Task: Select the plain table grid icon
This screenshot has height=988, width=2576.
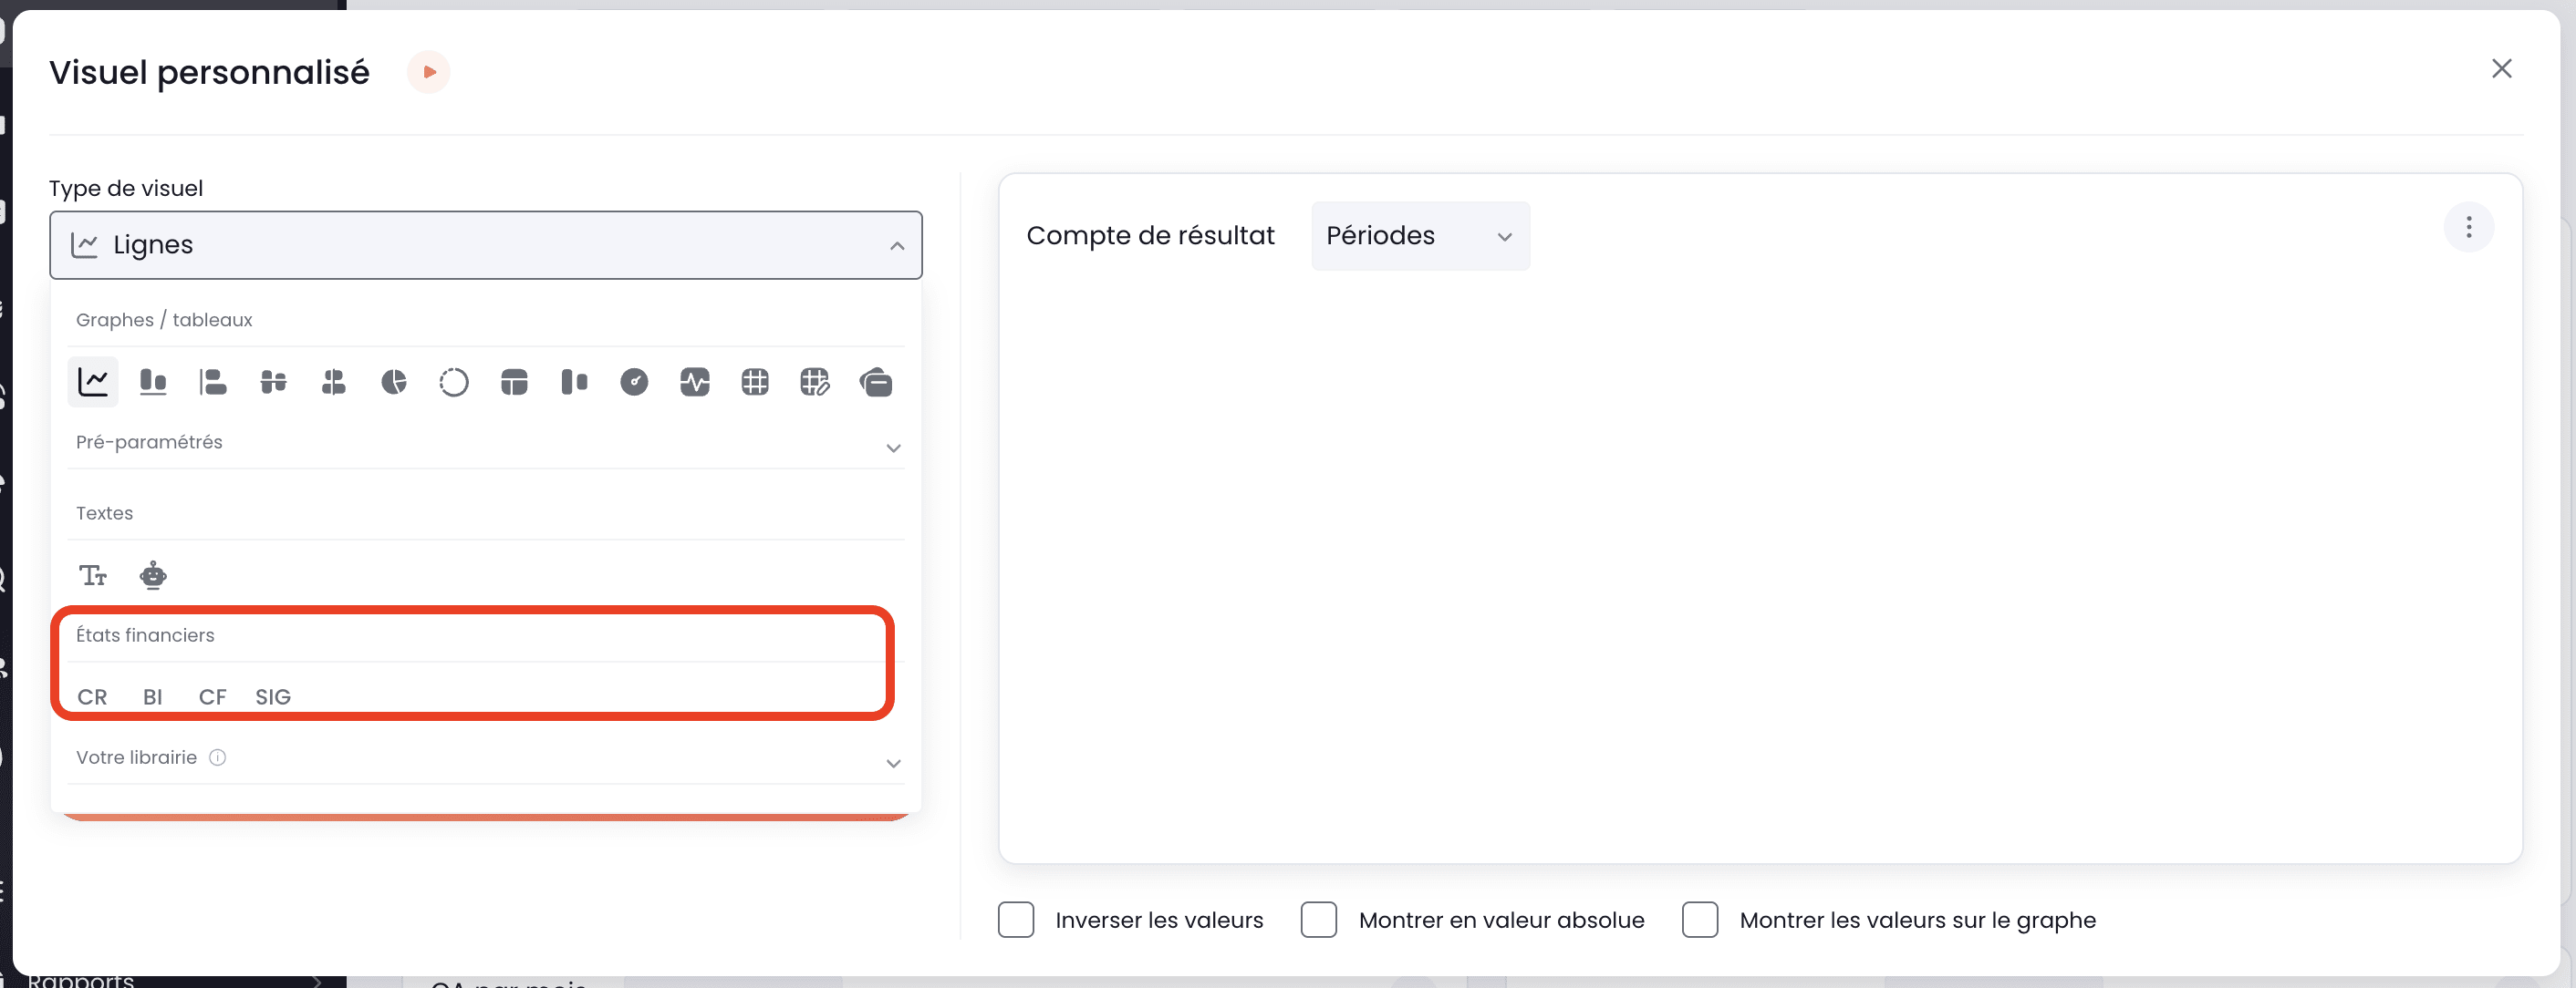Action: (755, 382)
